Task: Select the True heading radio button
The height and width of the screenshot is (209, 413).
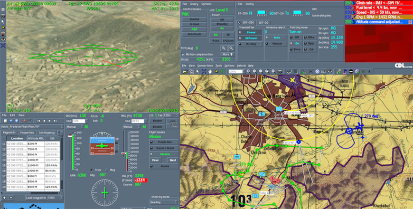Action: coord(92,170)
